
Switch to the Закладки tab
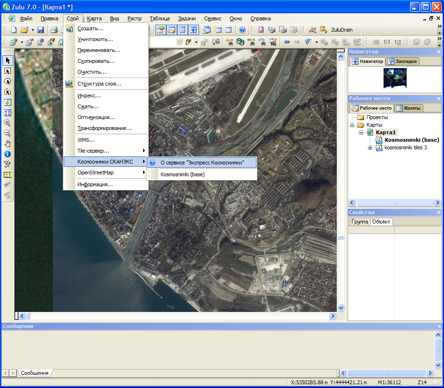pyautogui.click(x=403, y=61)
